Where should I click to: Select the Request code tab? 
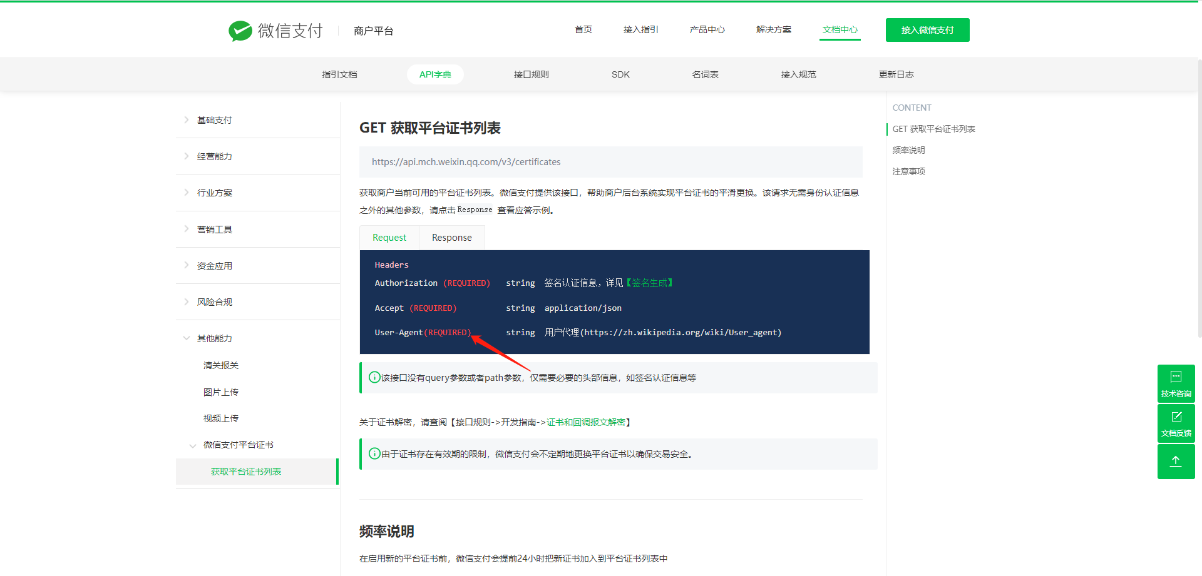pos(389,238)
